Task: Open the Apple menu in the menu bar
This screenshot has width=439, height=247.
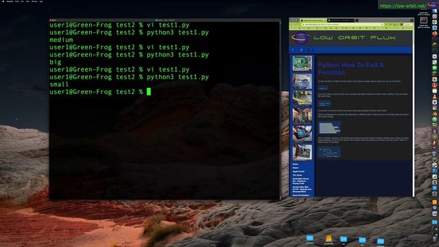Action: 3,1
